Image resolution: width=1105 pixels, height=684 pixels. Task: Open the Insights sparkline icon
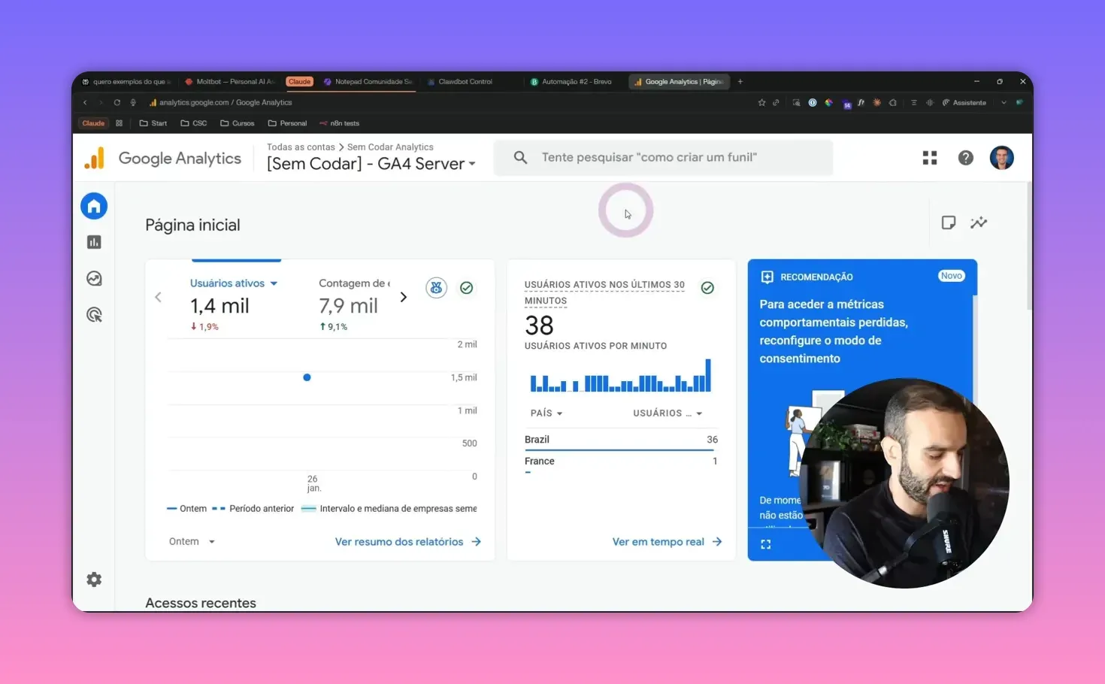(x=979, y=222)
